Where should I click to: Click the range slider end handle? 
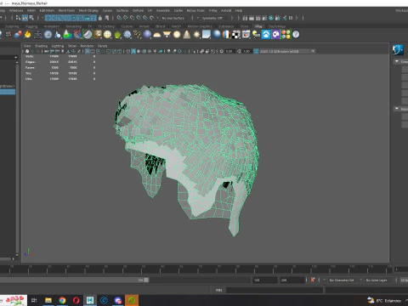pos(146,280)
